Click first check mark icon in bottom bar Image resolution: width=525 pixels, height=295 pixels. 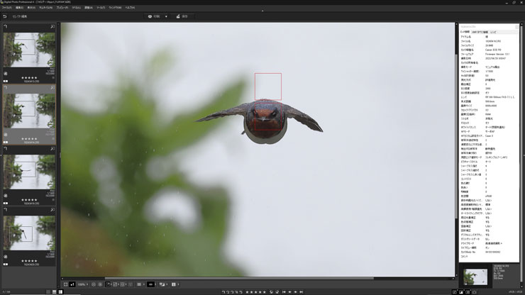point(223,292)
